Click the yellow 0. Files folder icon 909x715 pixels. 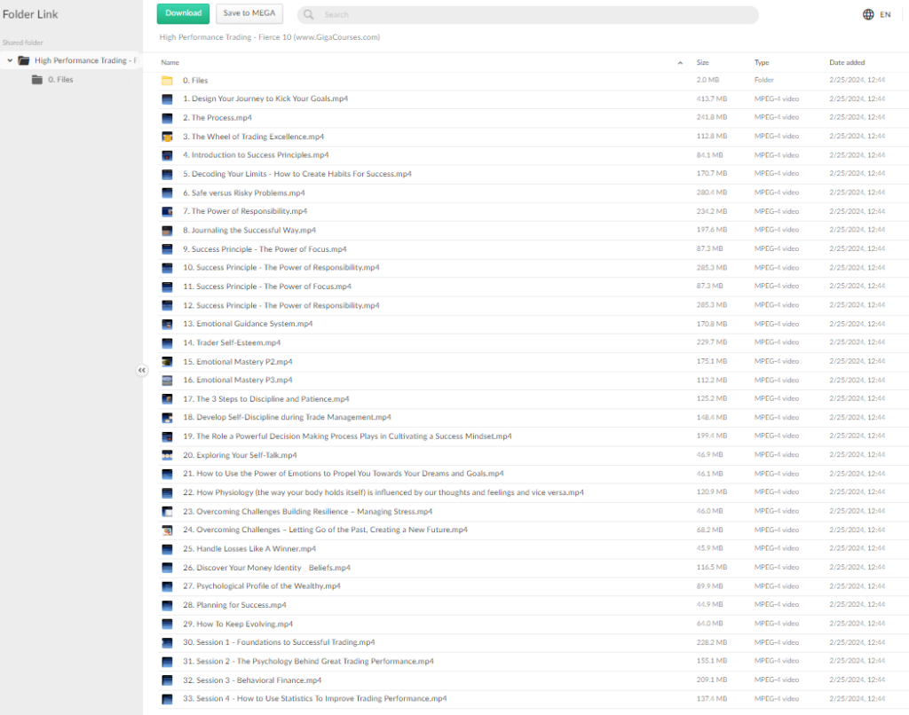tap(167, 81)
